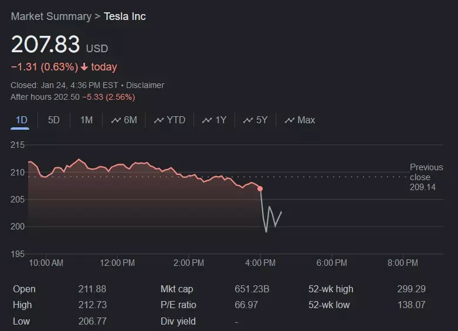458x331 pixels.
Task: Switch to the 5D chart tab
Action: point(53,120)
